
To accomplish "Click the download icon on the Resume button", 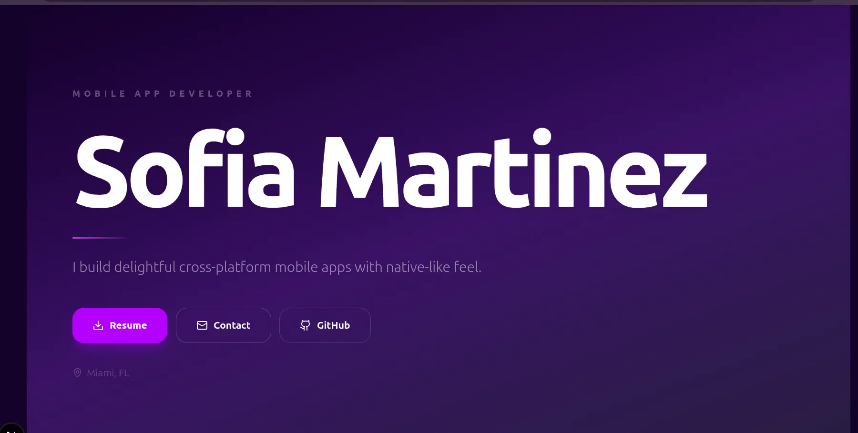I will coord(98,325).
